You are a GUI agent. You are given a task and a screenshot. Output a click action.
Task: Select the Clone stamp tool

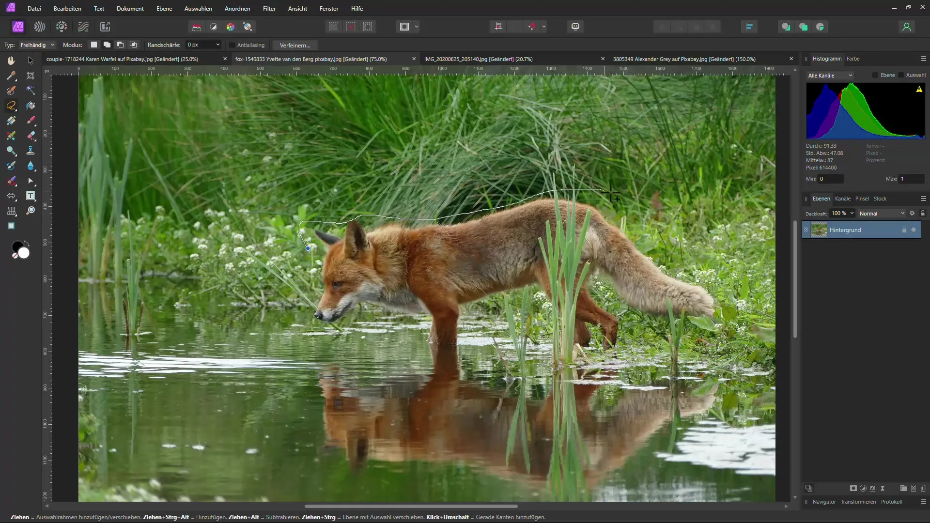tap(31, 151)
